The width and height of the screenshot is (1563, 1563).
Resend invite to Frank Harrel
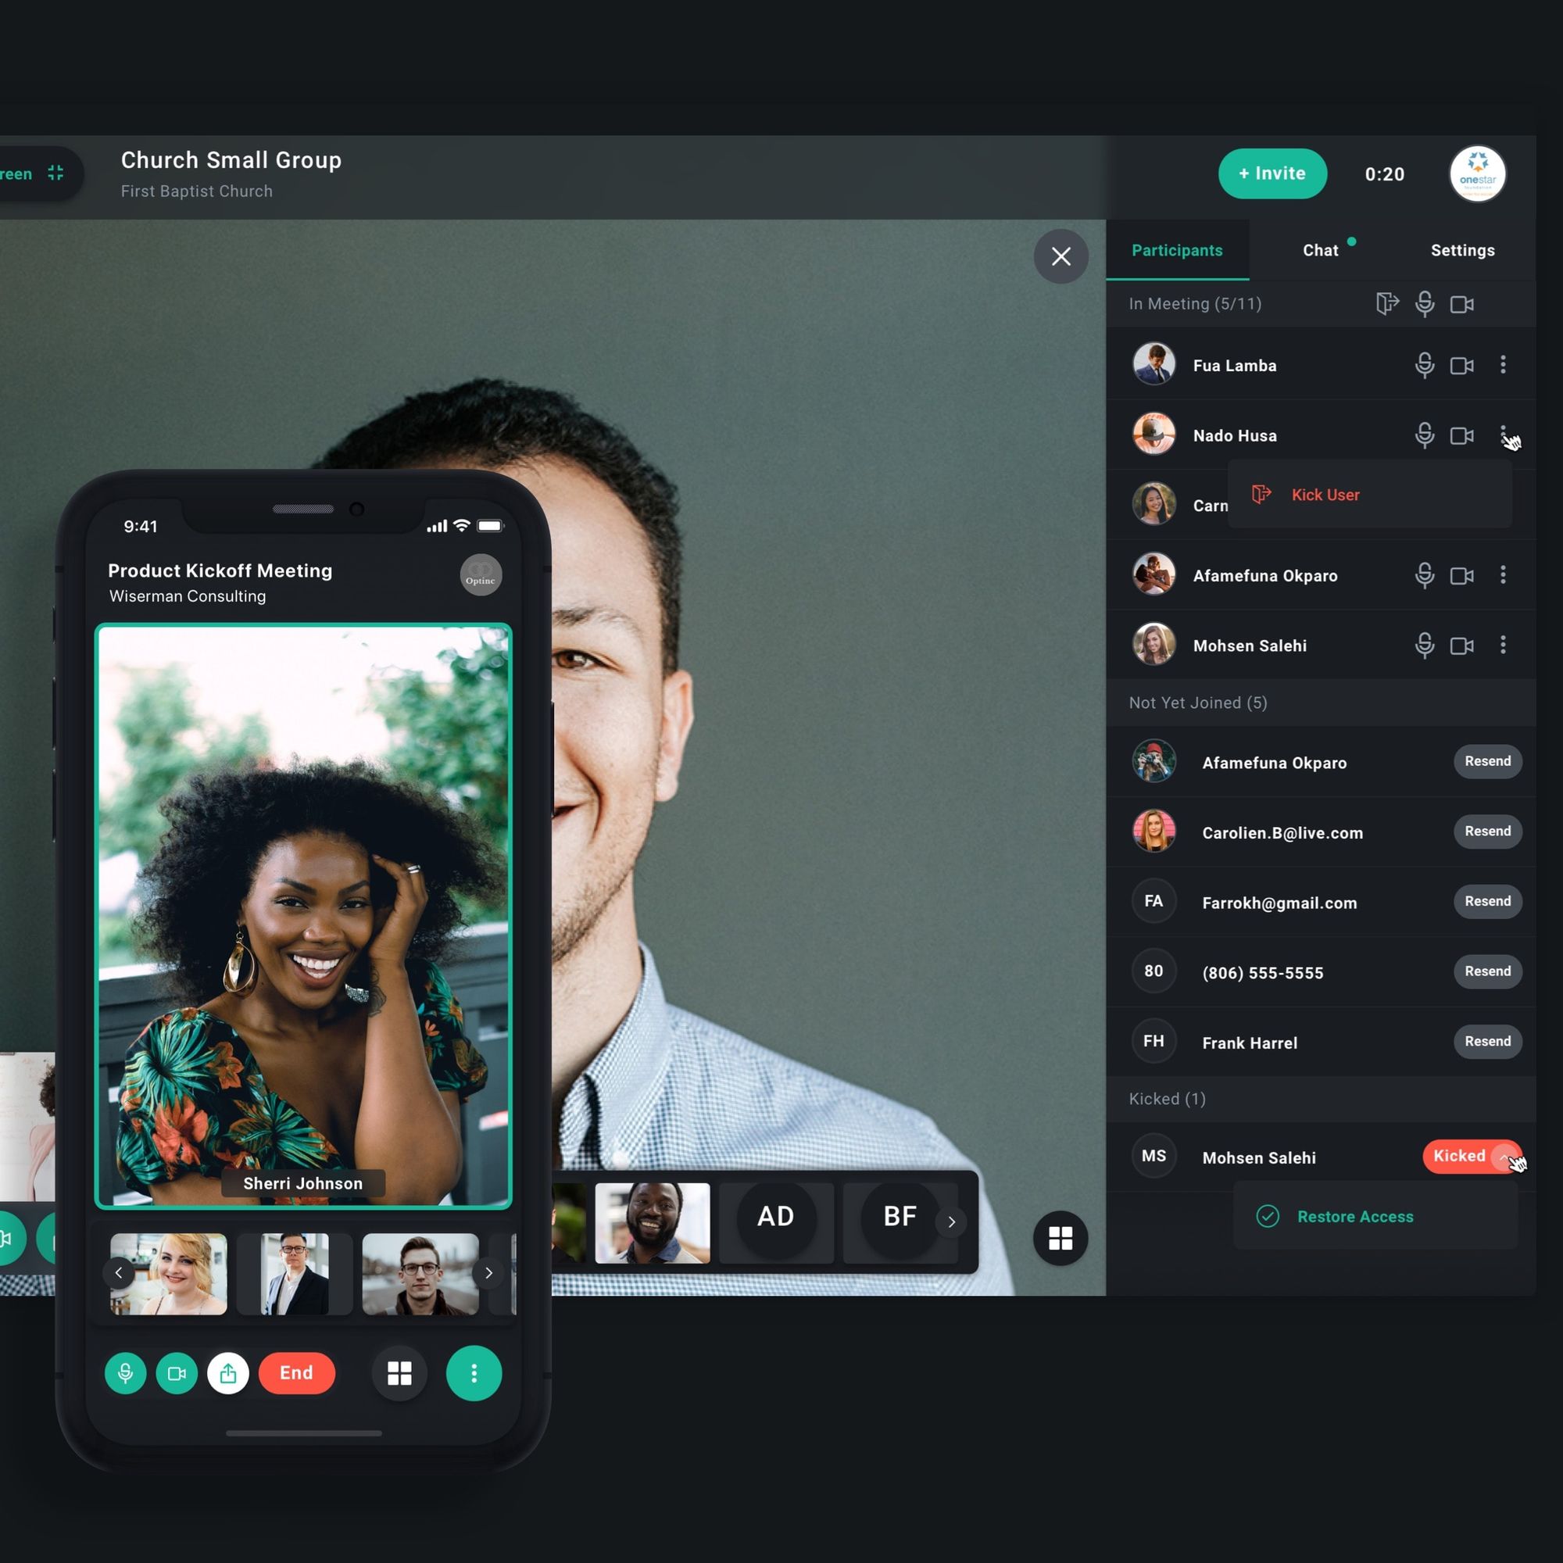(x=1487, y=1041)
